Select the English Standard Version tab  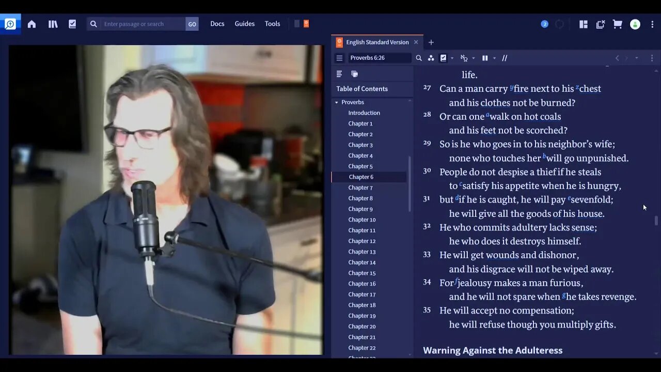pyautogui.click(x=377, y=42)
